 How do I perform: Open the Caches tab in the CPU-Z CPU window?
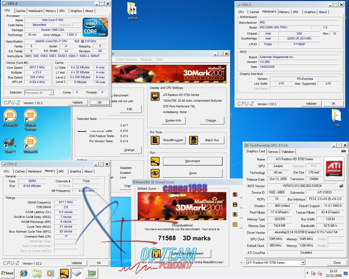point(20,11)
